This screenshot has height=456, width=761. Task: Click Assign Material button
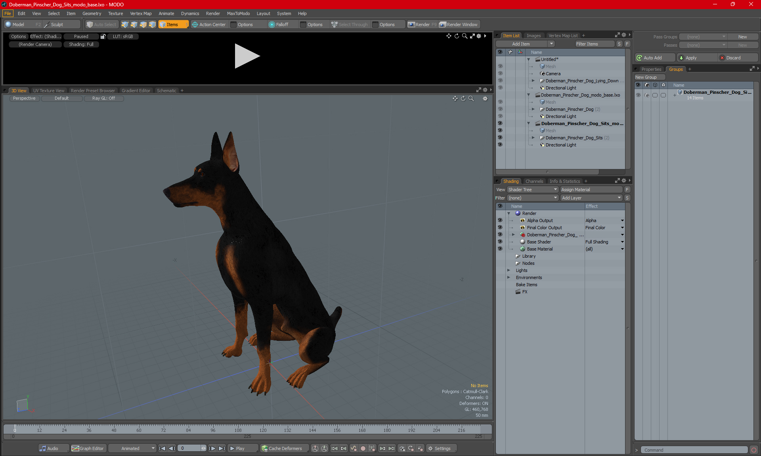pos(591,190)
